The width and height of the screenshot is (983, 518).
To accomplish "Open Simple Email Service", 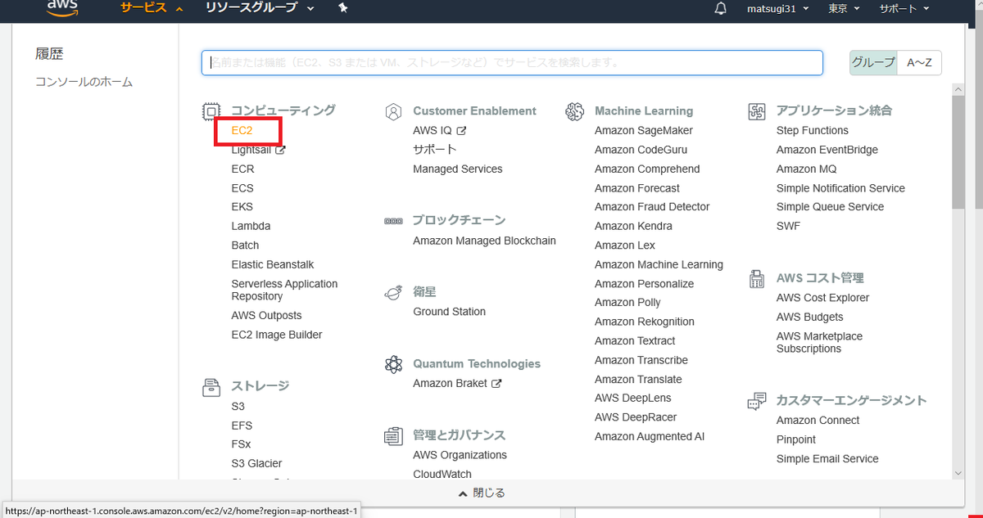I will pos(827,459).
